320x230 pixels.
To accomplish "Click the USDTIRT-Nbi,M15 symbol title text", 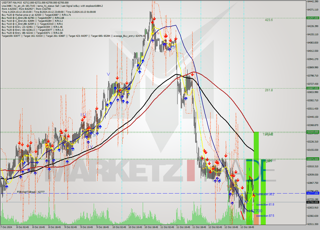I will 12,3.
